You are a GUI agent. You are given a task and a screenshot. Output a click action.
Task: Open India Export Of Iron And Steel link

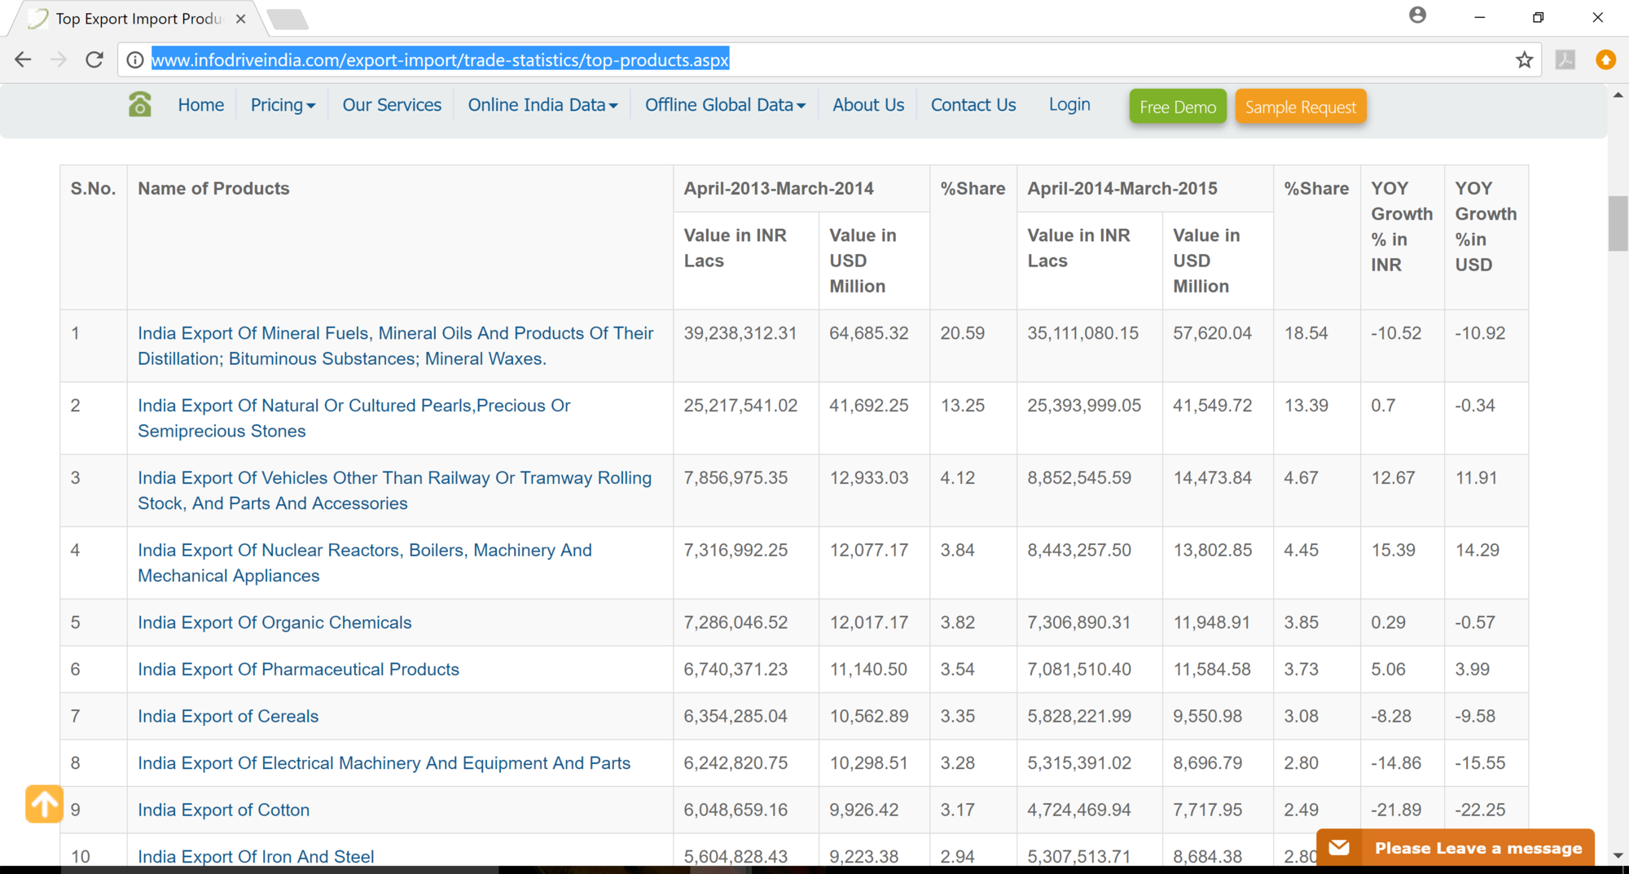point(256,856)
